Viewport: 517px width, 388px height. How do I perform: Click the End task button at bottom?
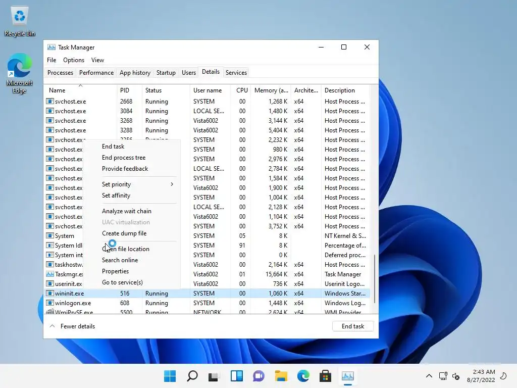point(353,326)
